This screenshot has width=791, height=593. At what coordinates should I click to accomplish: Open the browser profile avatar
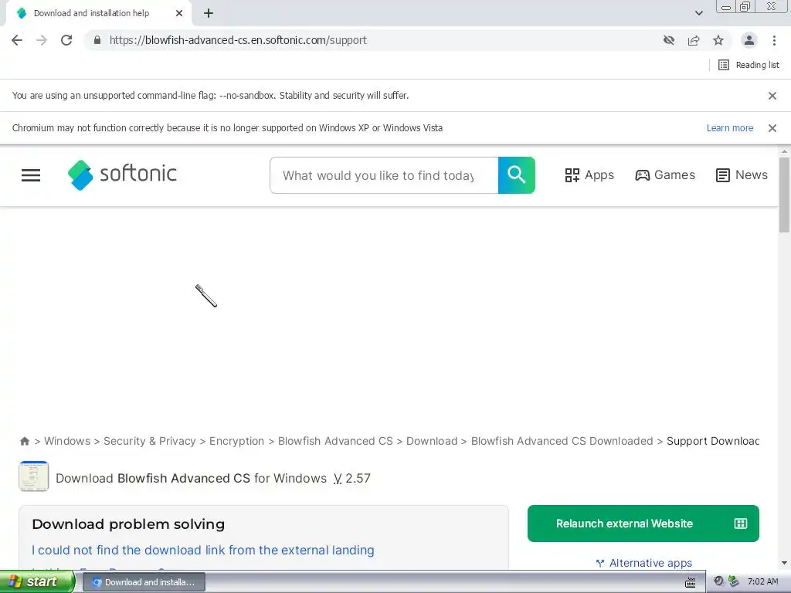749,40
